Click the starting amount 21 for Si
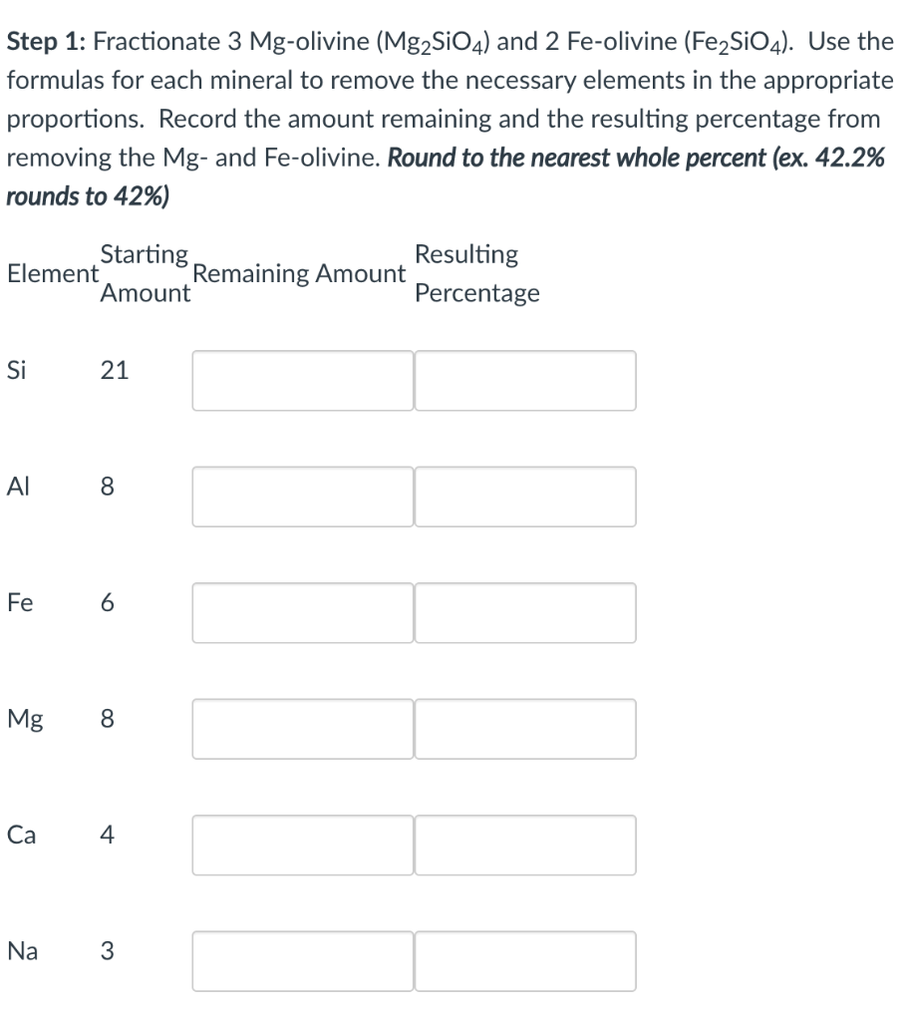The image size is (906, 1021). 116,370
